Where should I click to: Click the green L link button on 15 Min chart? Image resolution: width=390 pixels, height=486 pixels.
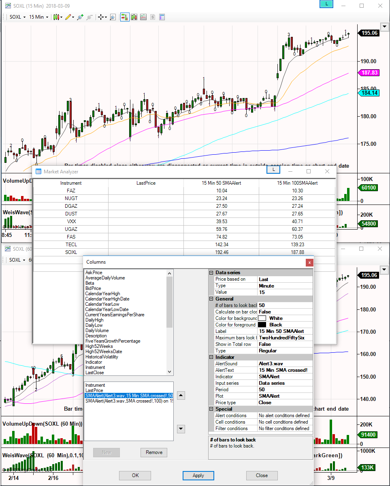coord(326,4)
